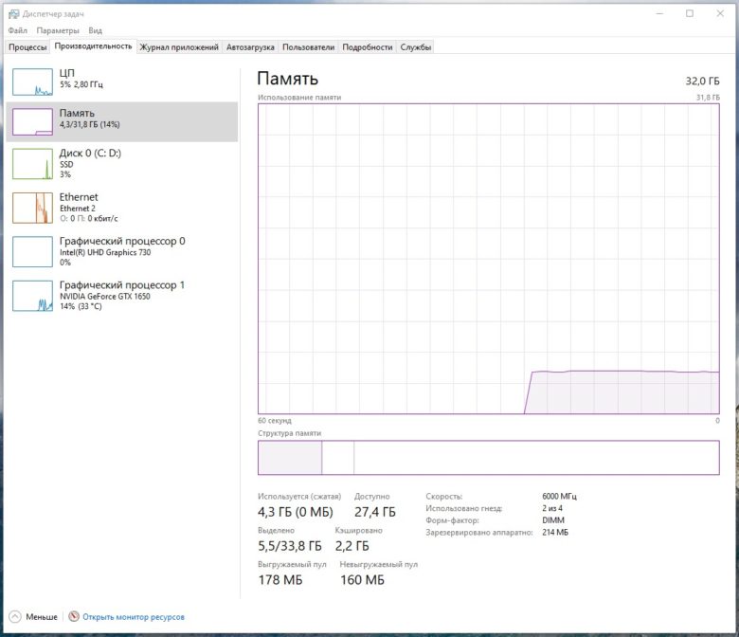The image size is (739, 637).
Task: Click the 4,3/31,8 ГБ (14%) sidebar text
Action: point(90,124)
